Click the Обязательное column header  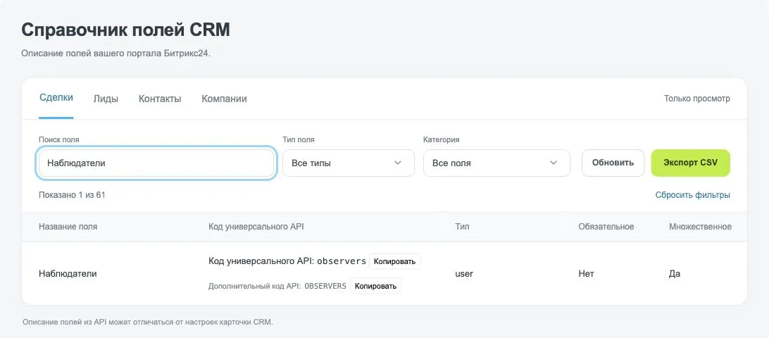pyautogui.click(x=606, y=227)
